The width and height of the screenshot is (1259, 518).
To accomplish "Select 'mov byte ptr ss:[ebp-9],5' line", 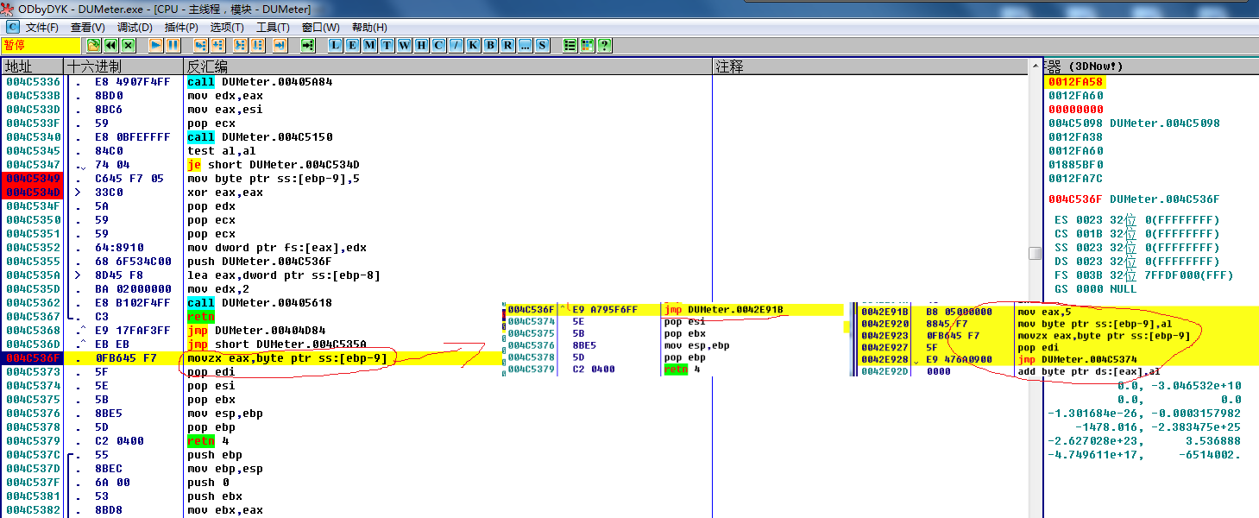I will coord(274,179).
